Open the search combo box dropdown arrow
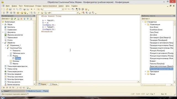177x99 pixels. coord(63,9)
